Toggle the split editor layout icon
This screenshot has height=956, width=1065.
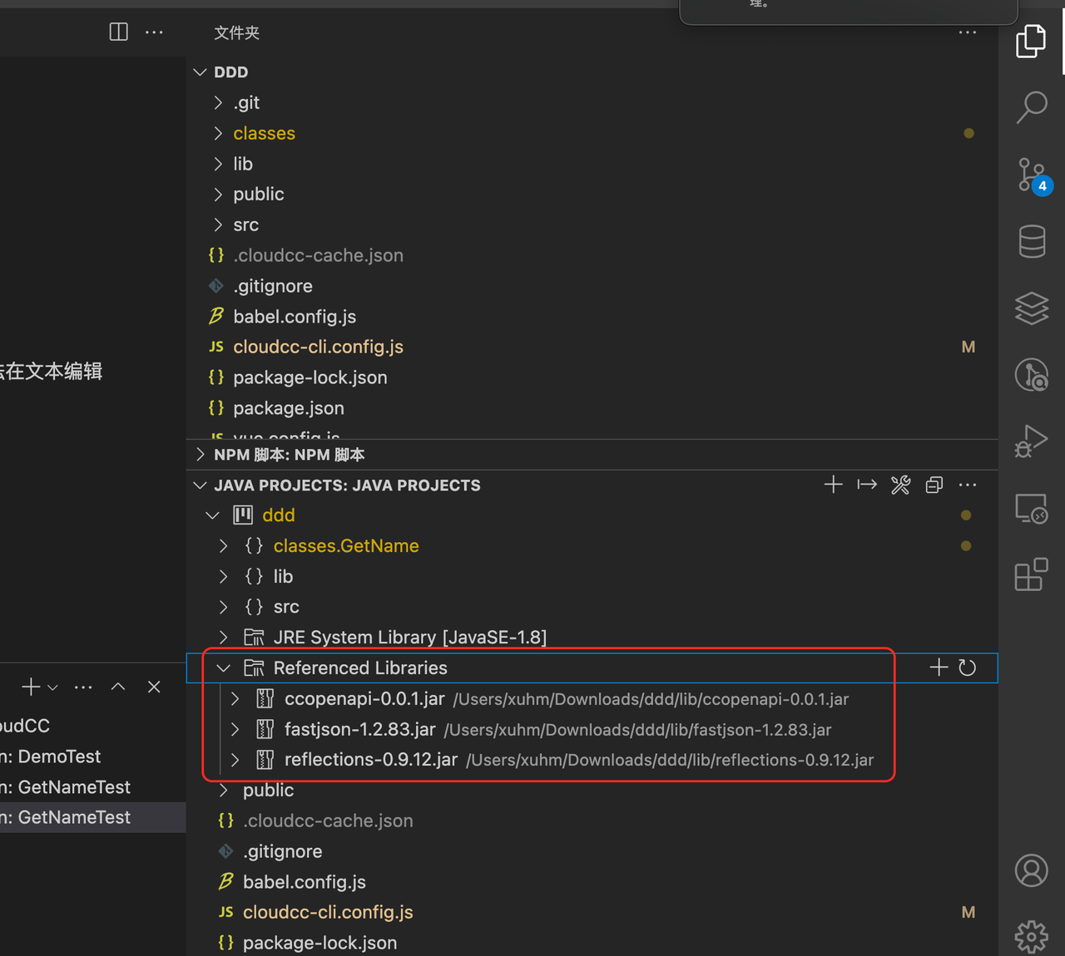point(119,32)
